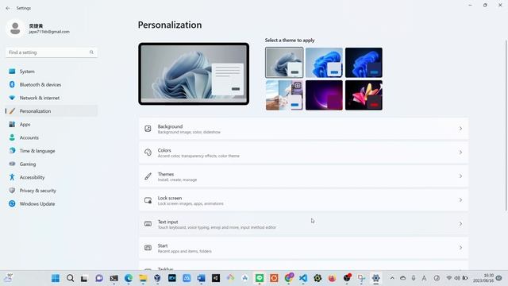Apply the Windows light gray theme
This screenshot has height=286, width=508.
(284, 62)
